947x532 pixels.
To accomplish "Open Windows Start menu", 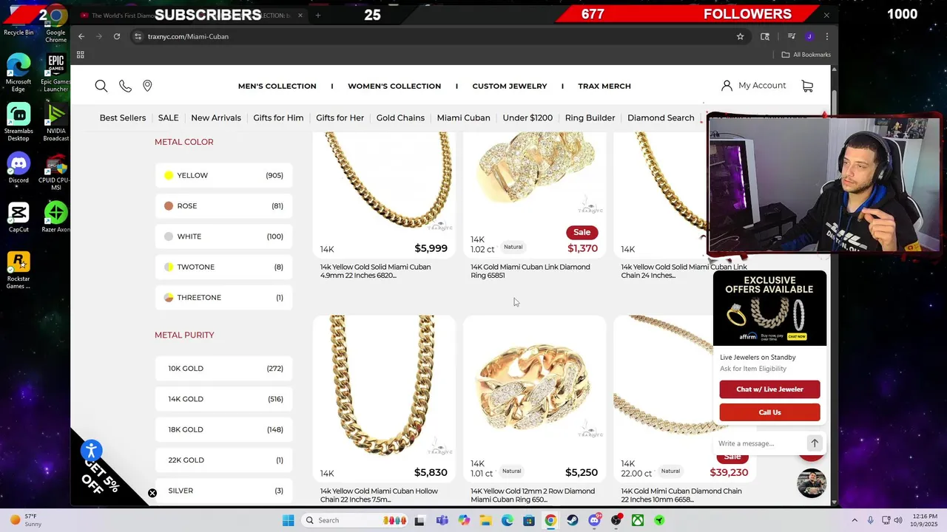I will click(x=288, y=520).
